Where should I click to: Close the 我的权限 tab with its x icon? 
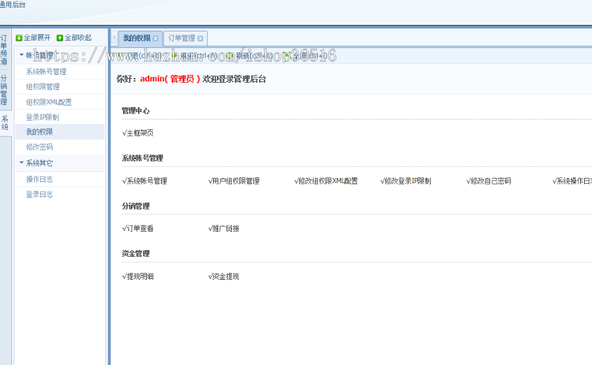coord(155,39)
